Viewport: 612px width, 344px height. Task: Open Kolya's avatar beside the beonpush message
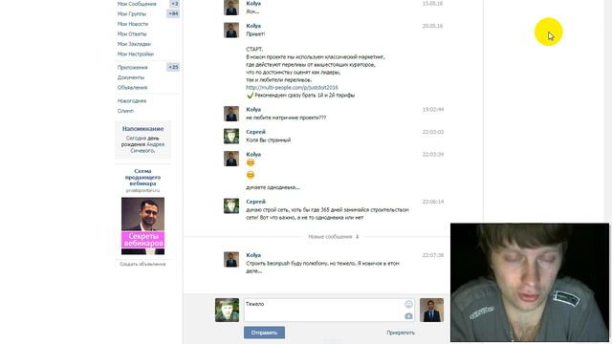(x=231, y=259)
